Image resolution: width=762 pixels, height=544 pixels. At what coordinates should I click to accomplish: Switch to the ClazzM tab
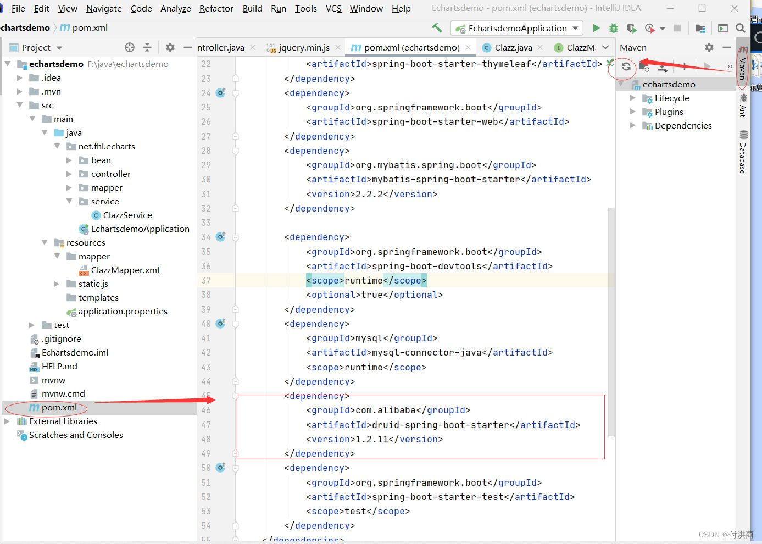pos(575,47)
